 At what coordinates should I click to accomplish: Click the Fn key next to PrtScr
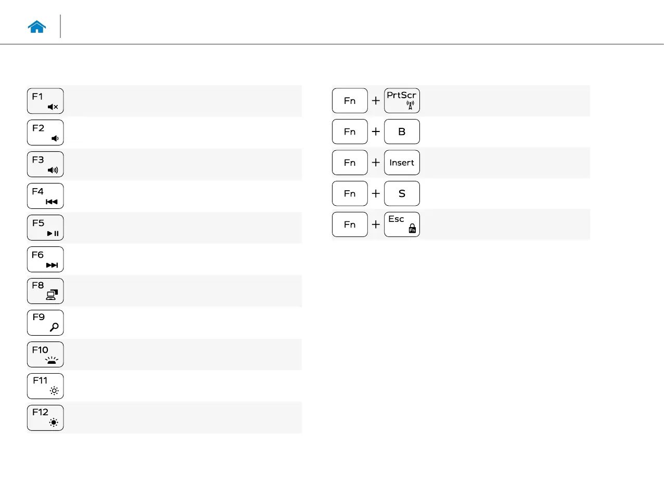tap(350, 100)
